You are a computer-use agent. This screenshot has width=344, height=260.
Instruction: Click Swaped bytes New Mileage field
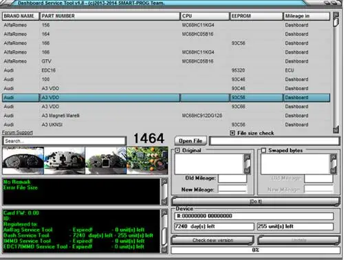click(x=319, y=190)
